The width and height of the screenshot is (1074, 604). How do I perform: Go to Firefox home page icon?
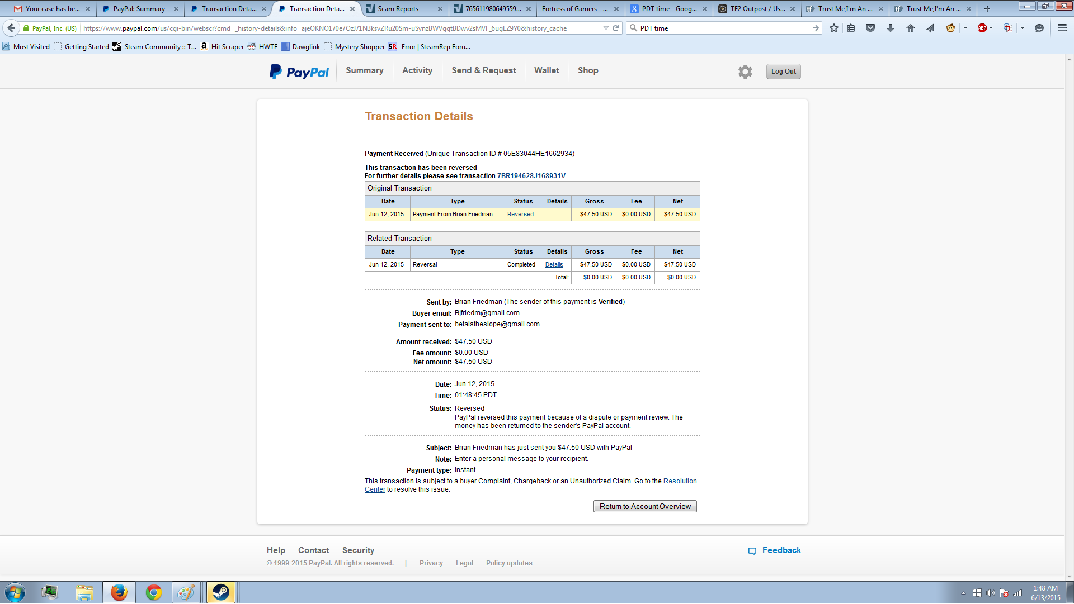tap(911, 28)
